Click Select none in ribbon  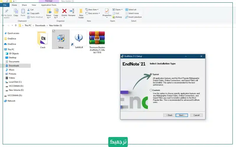pyautogui.click(x=132, y=13)
